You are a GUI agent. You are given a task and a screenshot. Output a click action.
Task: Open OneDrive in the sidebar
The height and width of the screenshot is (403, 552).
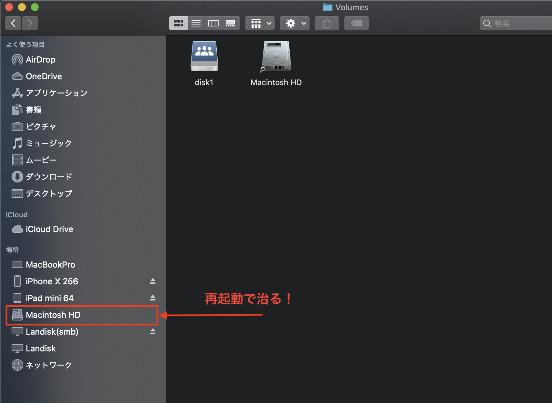point(83,76)
